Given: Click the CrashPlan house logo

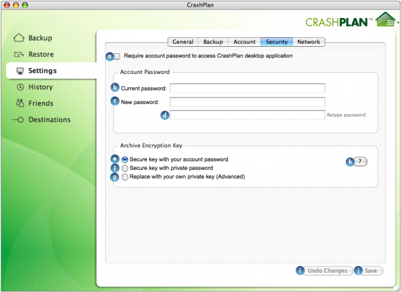Looking at the screenshot, I should click(x=386, y=19).
